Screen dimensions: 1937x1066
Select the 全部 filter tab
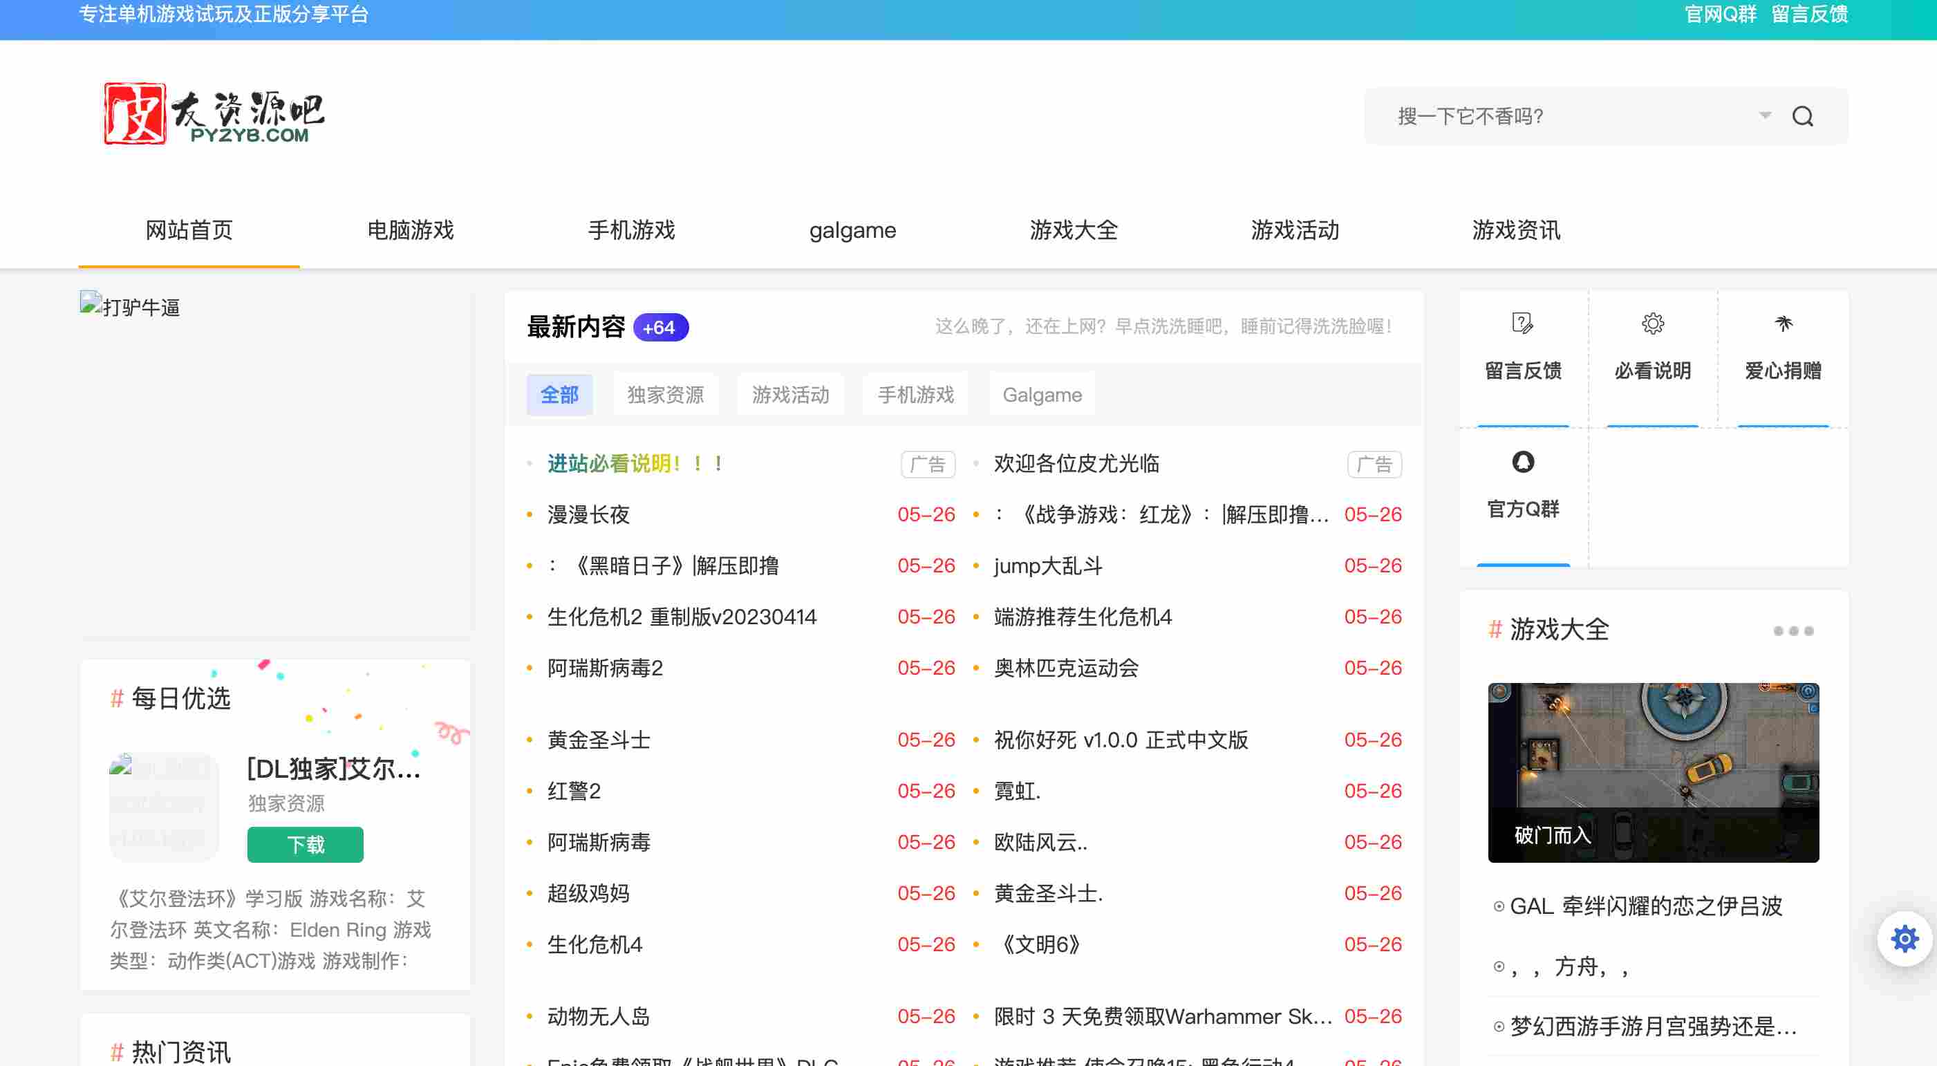(559, 395)
